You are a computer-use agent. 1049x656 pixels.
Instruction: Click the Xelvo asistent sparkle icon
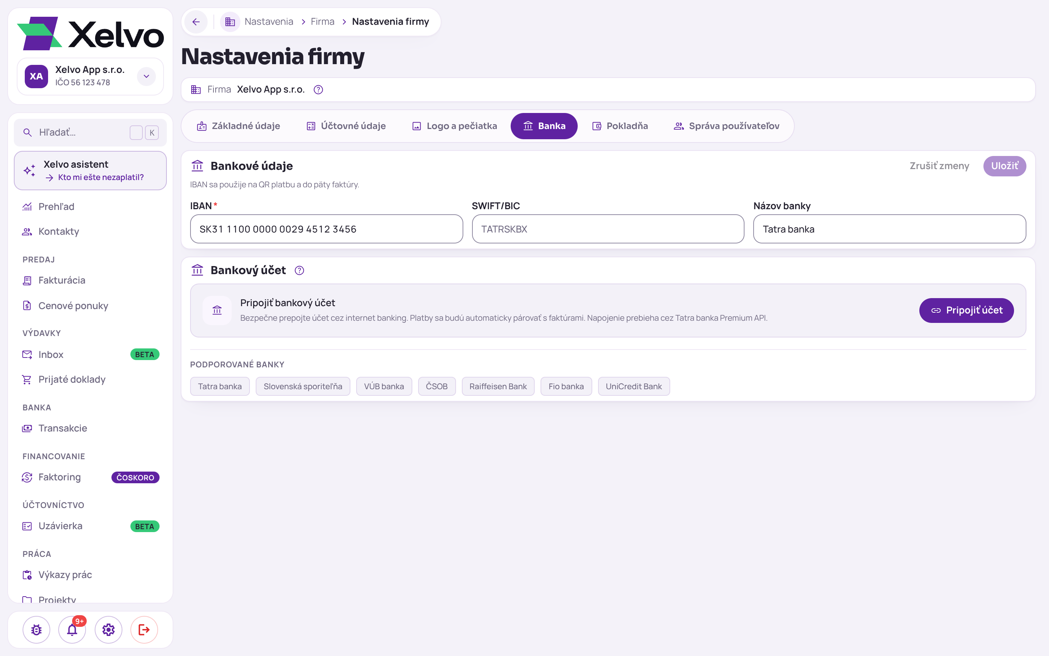tap(30, 171)
